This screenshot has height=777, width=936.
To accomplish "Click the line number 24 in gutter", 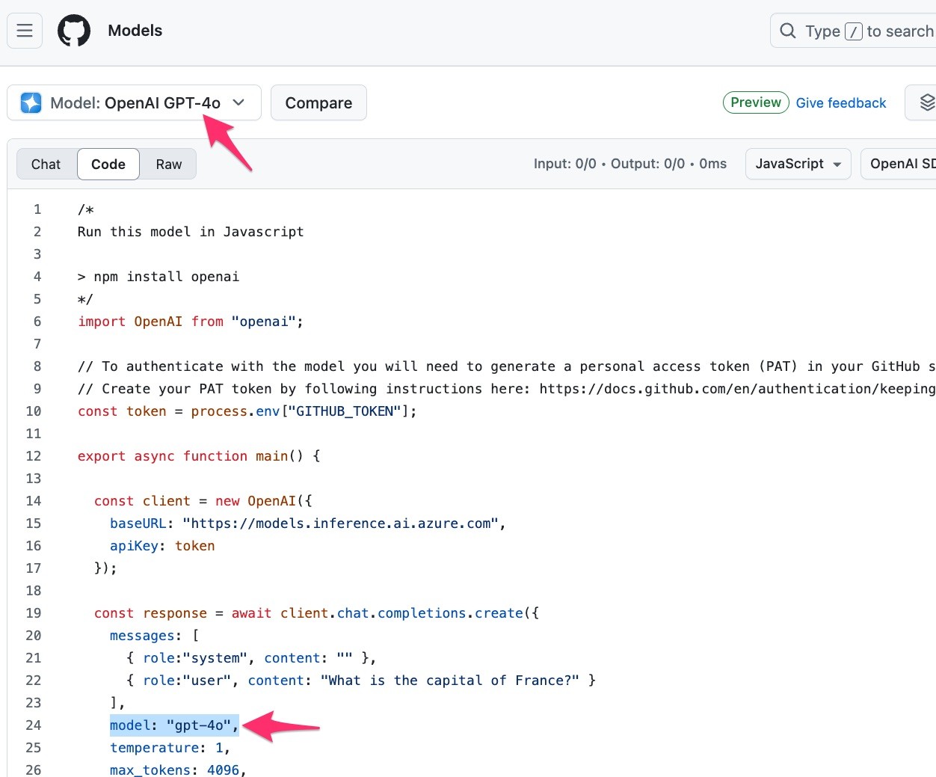I will [34, 725].
